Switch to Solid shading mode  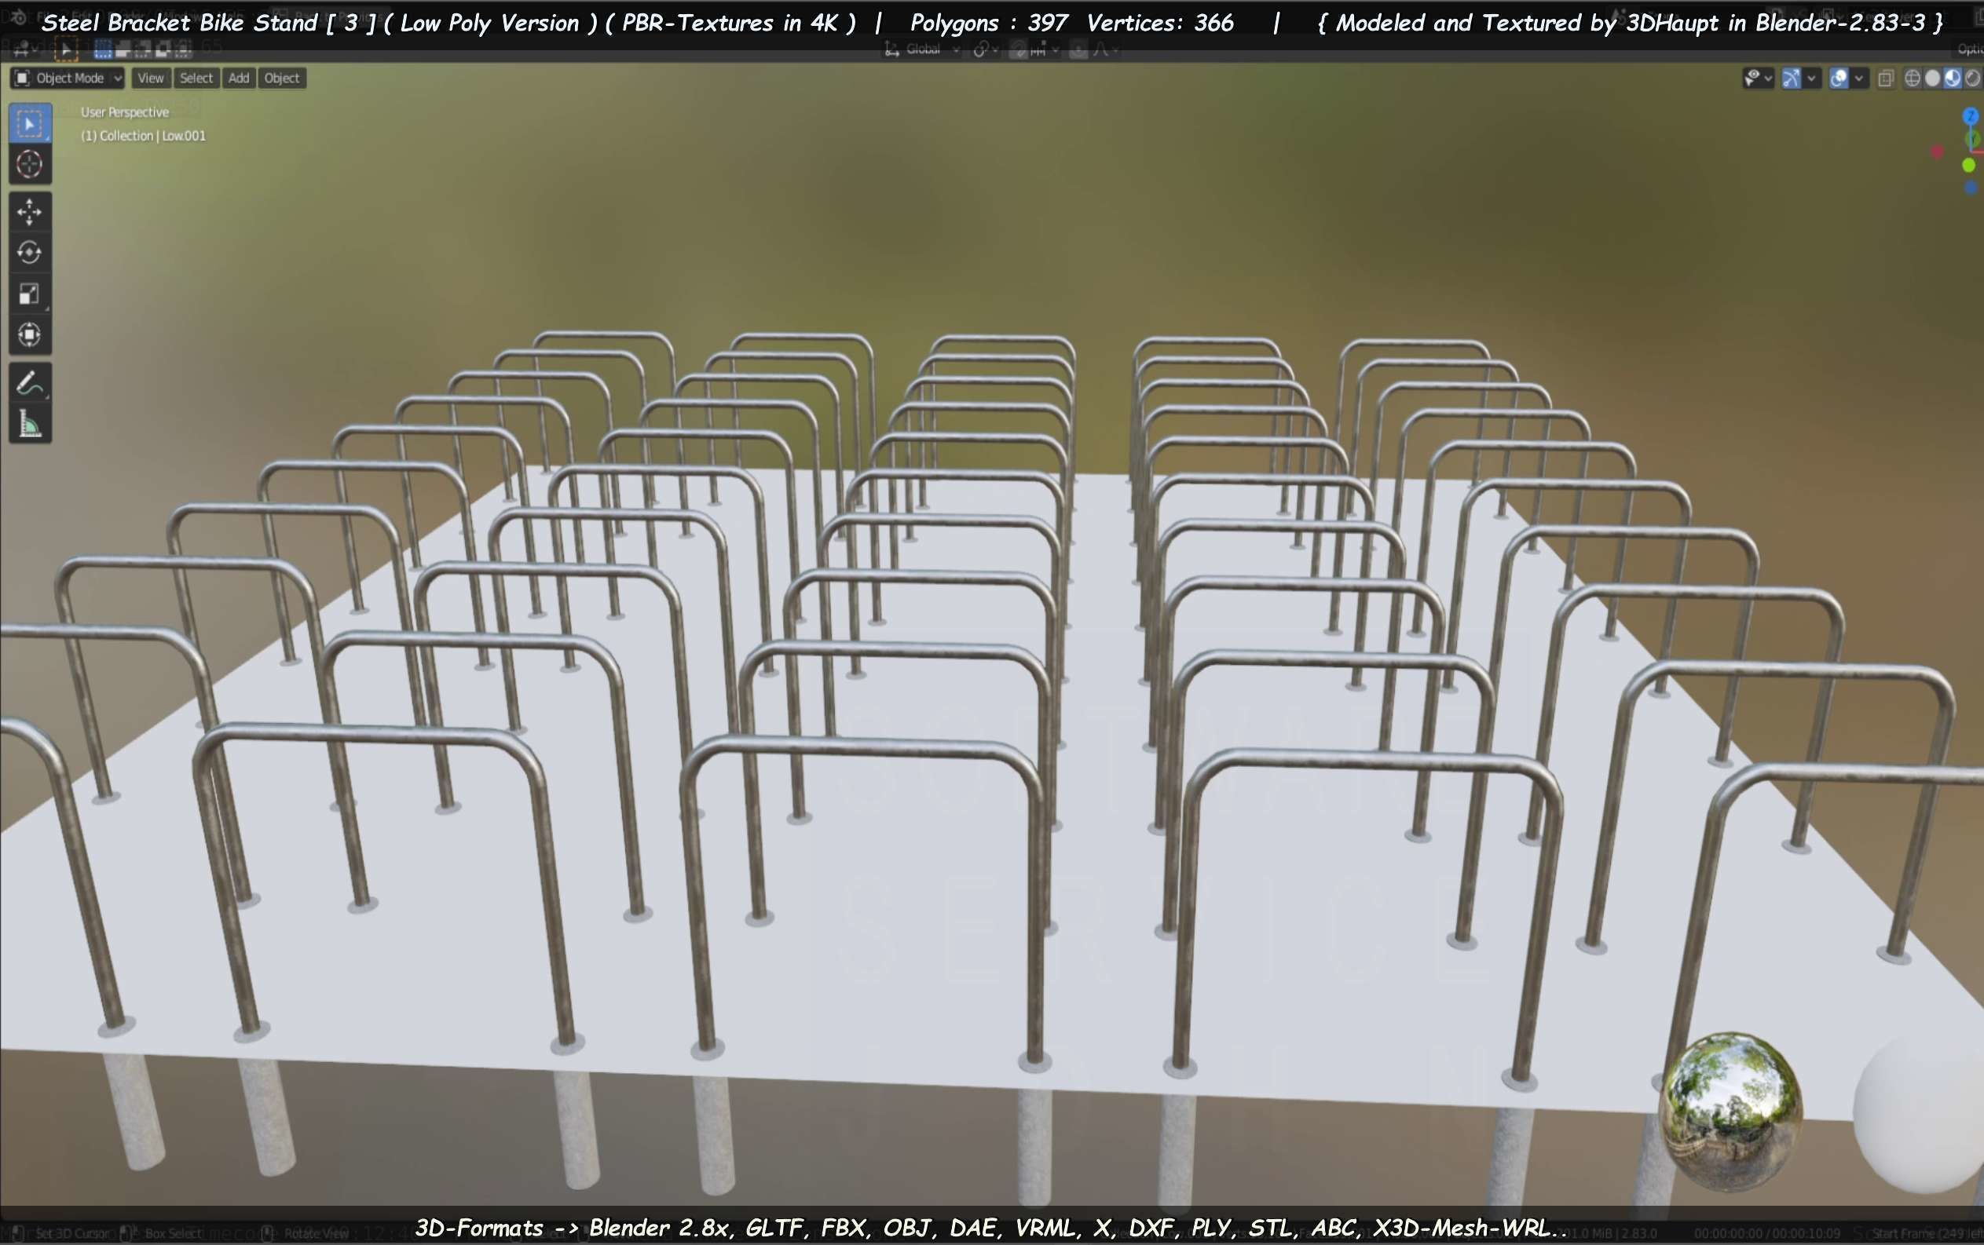pyautogui.click(x=1933, y=78)
